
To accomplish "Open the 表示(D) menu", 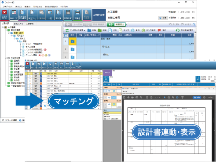I will (x=18, y=7).
